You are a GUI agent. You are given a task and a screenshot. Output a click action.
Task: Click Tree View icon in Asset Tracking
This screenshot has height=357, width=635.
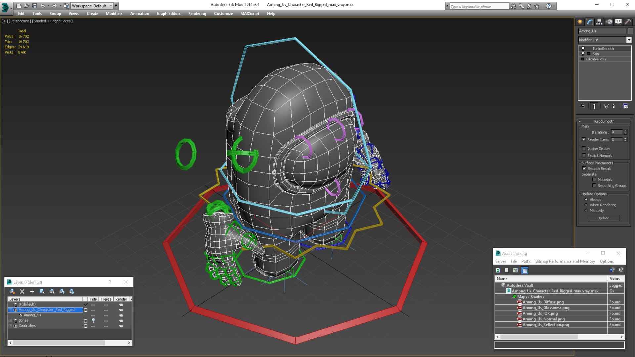click(x=516, y=270)
